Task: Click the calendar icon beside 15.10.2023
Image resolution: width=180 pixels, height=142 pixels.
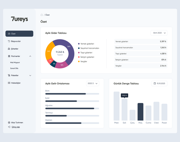Action: point(155,84)
